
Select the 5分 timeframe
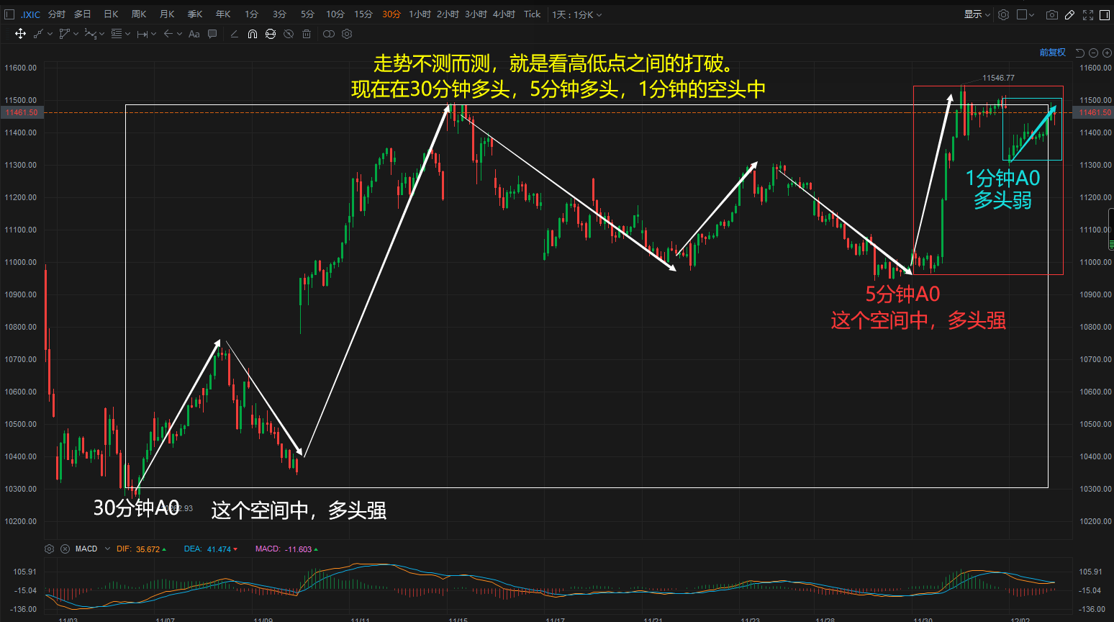pyautogui.click(x=307, y=14)
